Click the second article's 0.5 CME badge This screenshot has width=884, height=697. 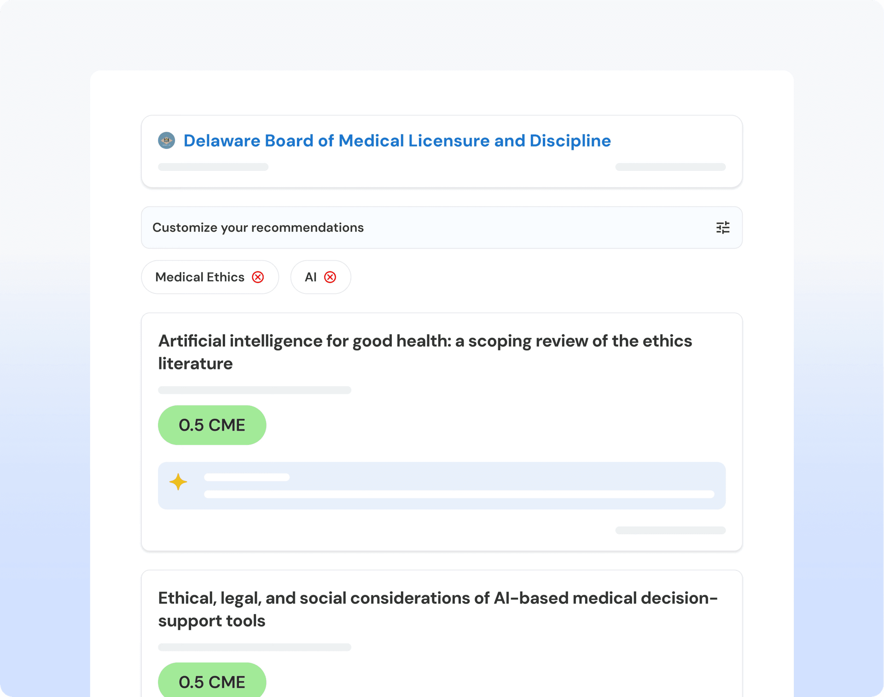point(212,682)
